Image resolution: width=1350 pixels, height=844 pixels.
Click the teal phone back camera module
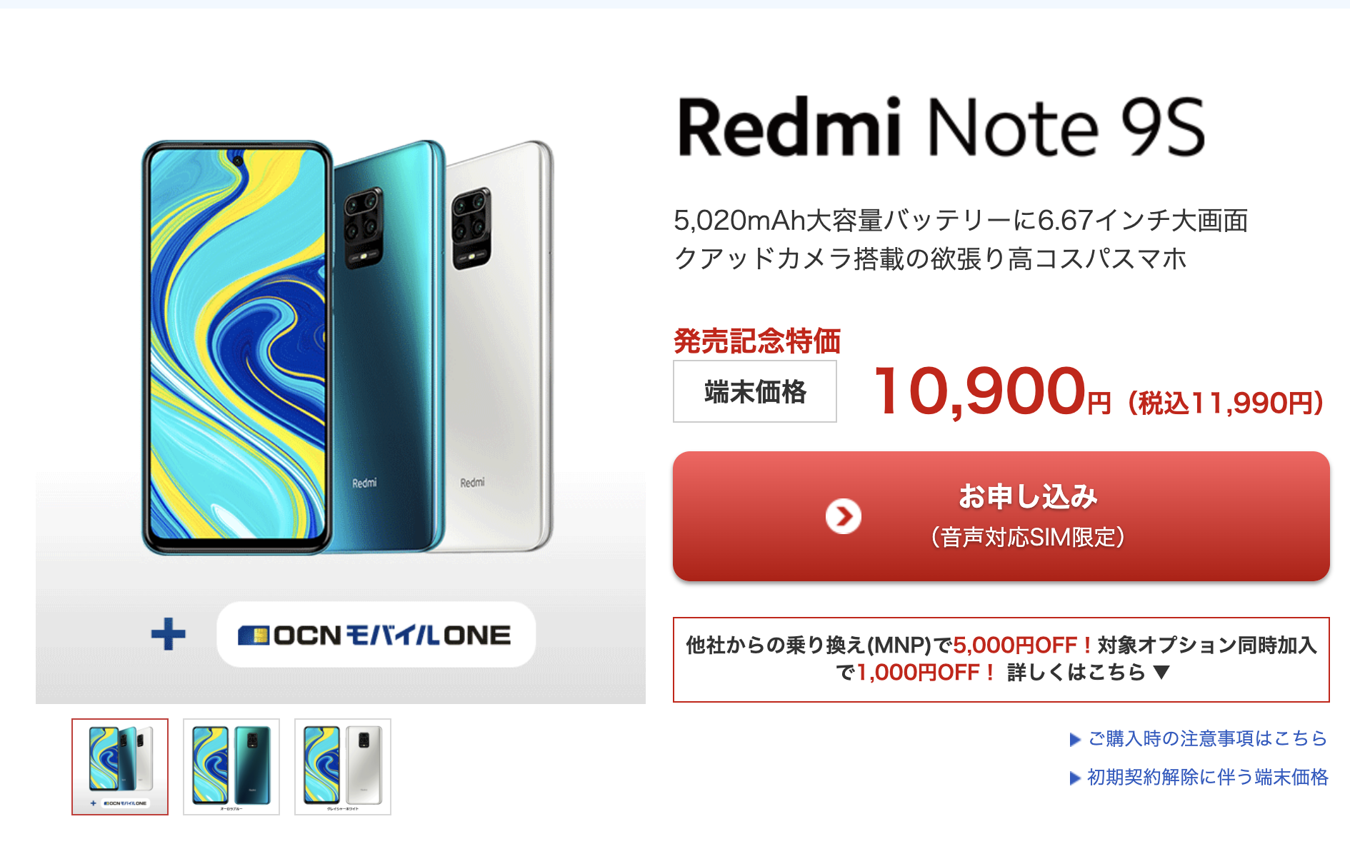click(364, 227)
